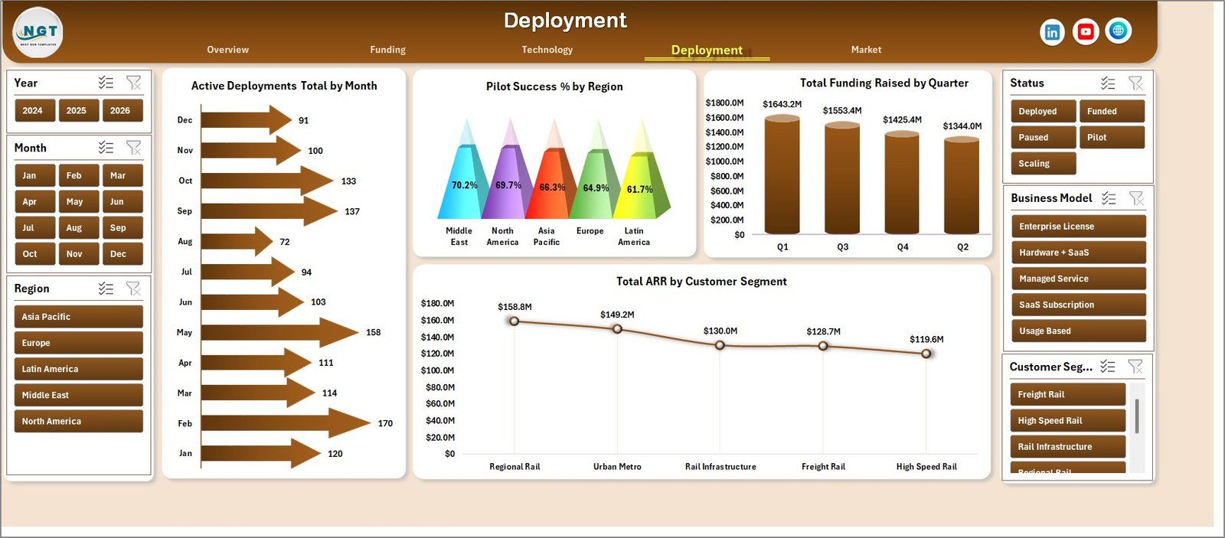This screenshot has width=1225, height=538.
Task: Select Feb in Month slicer
Action: click(x=78, y=176)
